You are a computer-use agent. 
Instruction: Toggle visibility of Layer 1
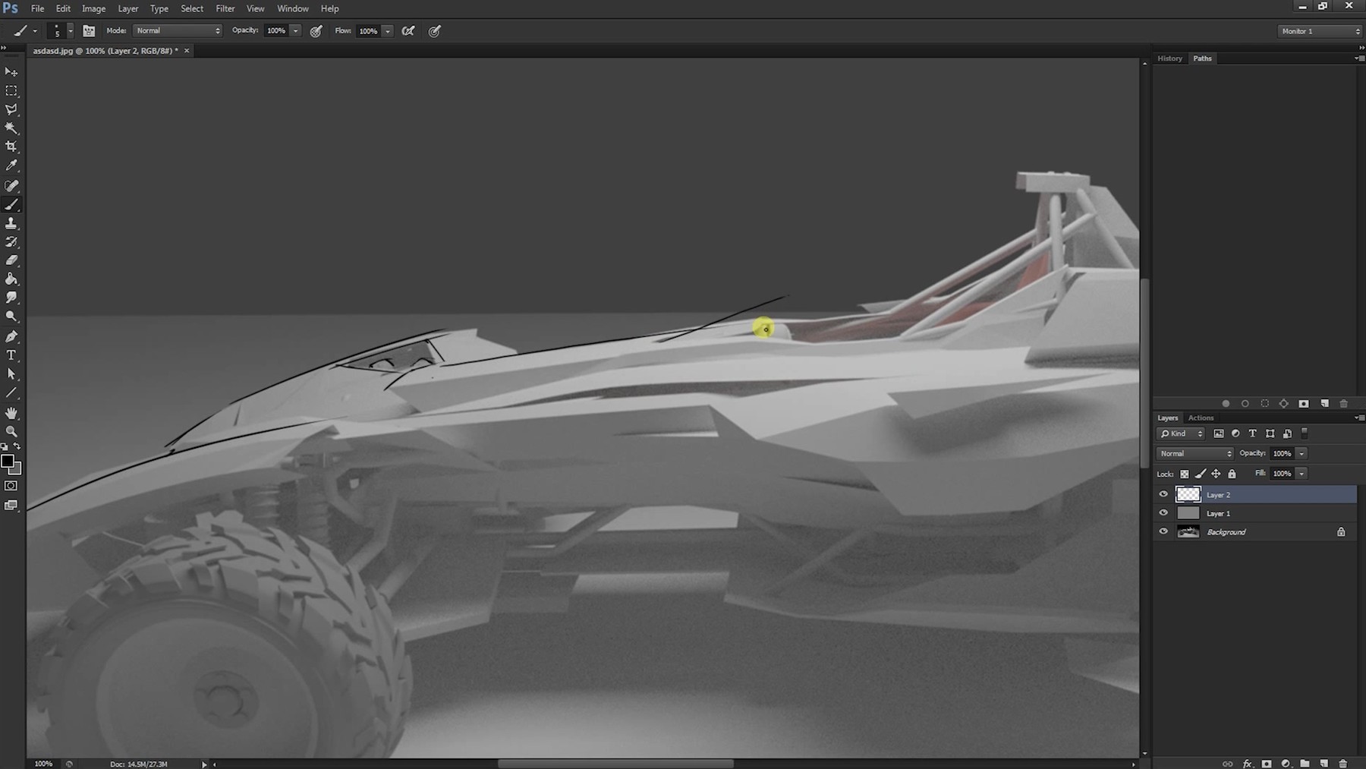coord(1163,512)
